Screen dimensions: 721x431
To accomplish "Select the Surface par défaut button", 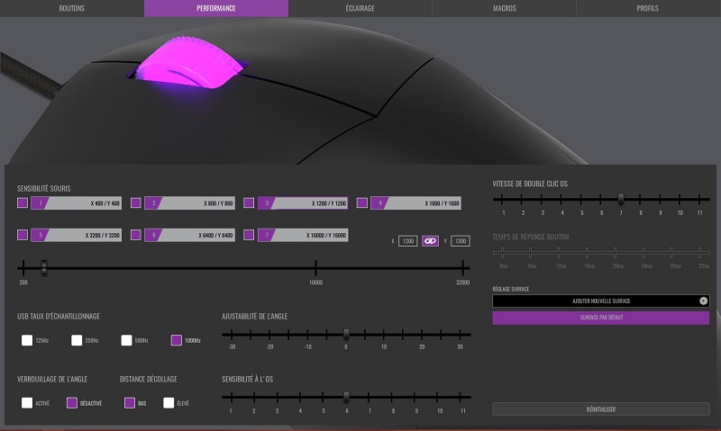I will point(600,318).
